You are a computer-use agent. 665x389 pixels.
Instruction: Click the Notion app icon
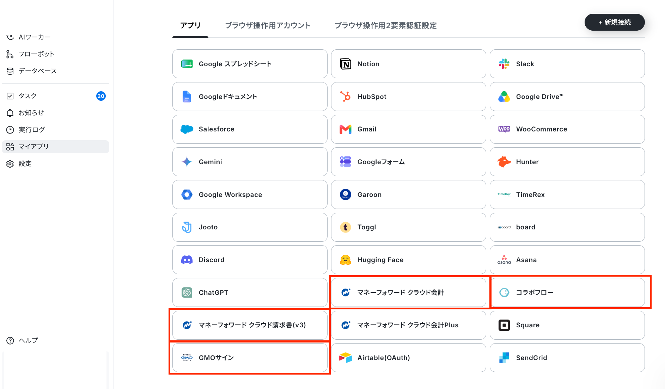pyautogui.click(x=345, y=64)
